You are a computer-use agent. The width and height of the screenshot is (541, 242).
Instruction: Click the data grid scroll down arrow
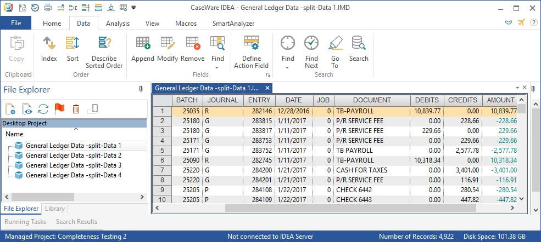(521, 199)
